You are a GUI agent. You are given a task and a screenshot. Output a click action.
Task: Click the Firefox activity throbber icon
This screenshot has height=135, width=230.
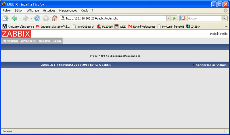(225, 11)
